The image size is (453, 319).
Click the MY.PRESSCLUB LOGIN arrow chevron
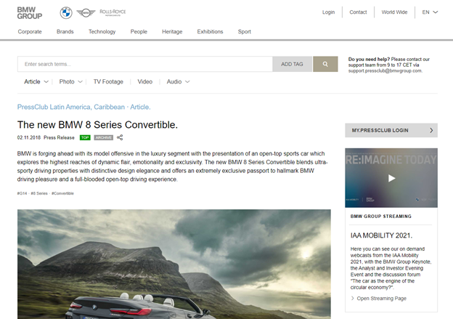(x=431, y=131)
